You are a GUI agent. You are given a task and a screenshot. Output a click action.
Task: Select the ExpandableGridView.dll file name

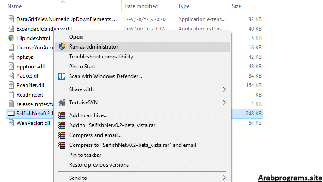44,29
